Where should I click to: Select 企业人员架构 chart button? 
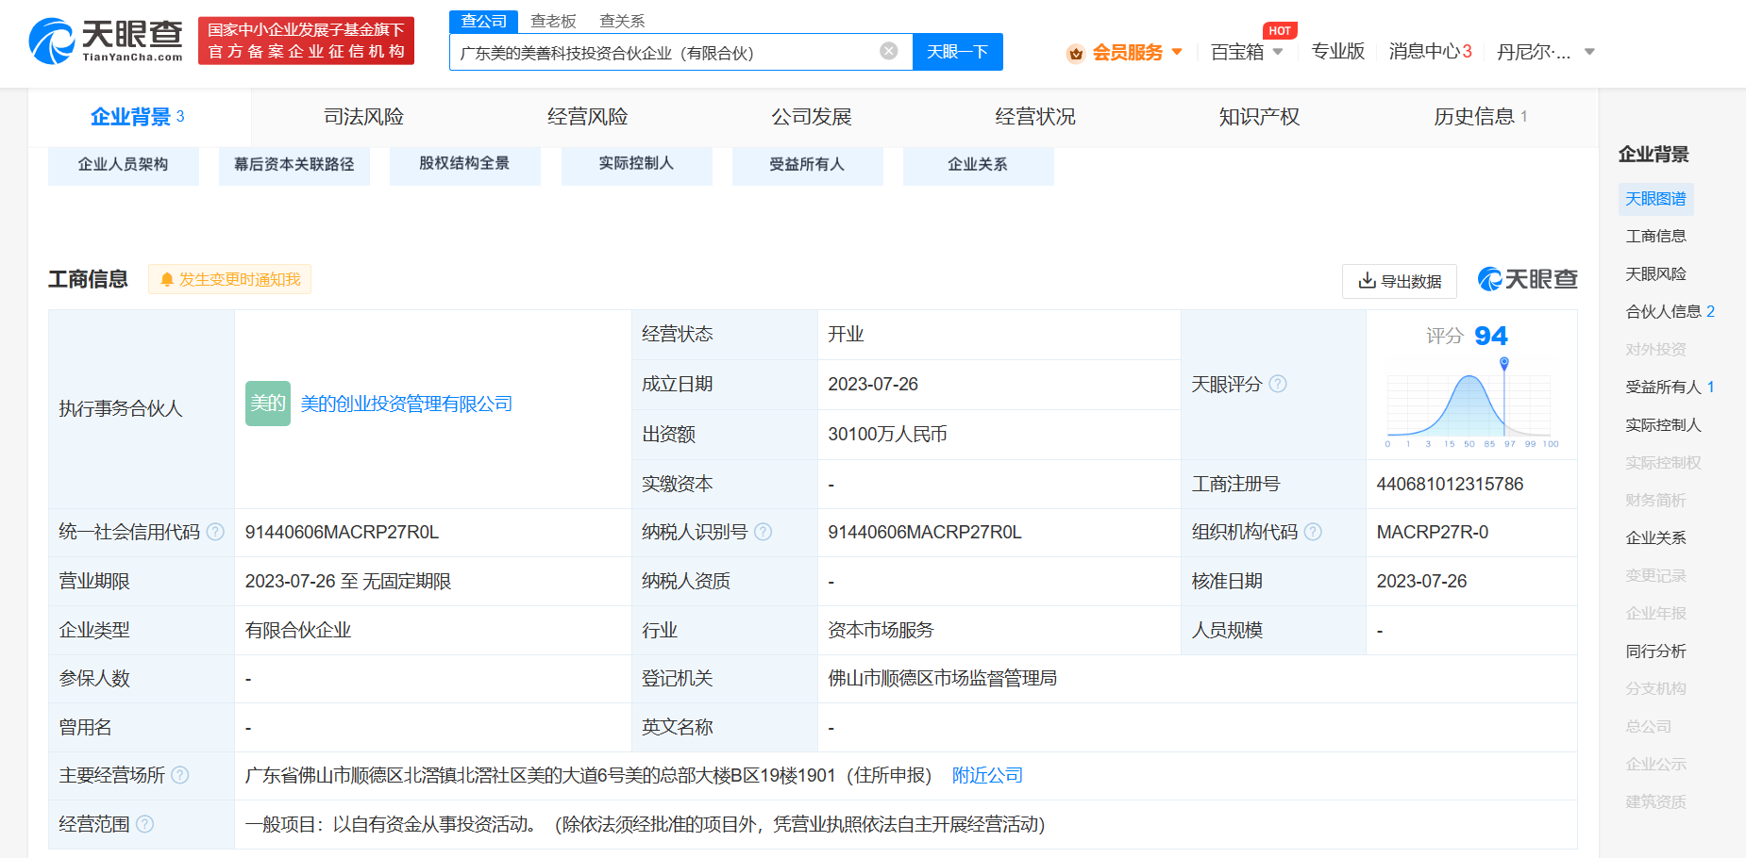pyautogui.click(x=124, y=165)
